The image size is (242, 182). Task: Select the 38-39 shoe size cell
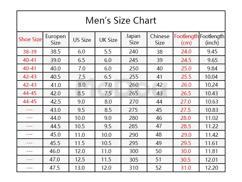pos(30,52)
